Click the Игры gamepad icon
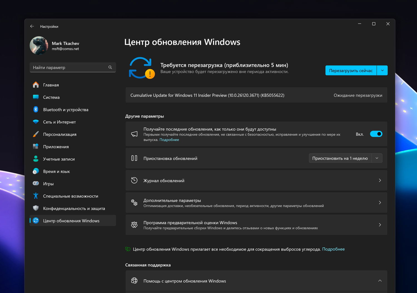This screenshot has width=417, height=293. 36,184
